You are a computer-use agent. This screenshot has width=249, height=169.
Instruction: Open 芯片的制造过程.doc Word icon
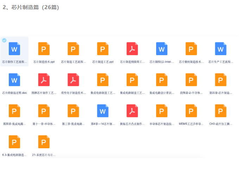pyautogui.click(x=14, y=80)
